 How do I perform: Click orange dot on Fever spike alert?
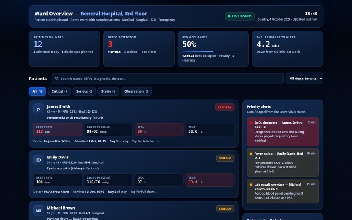[251, 154]
